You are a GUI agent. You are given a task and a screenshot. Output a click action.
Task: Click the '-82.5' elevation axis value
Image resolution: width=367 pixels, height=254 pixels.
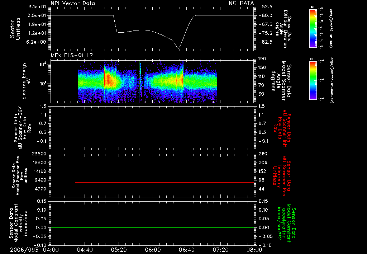pos(266,42)
